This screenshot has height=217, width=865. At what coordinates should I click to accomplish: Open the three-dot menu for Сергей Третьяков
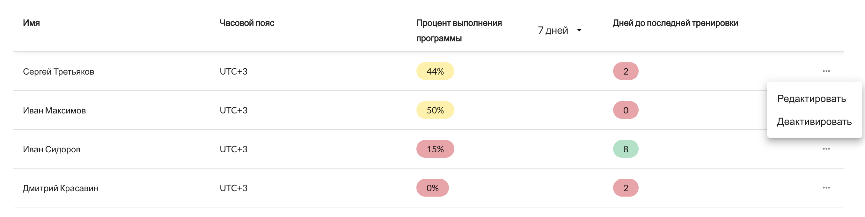point(826,71)
